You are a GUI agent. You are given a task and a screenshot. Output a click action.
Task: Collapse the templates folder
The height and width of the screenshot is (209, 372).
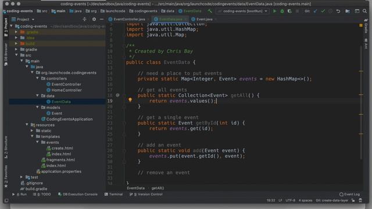[x=32, y=136]
